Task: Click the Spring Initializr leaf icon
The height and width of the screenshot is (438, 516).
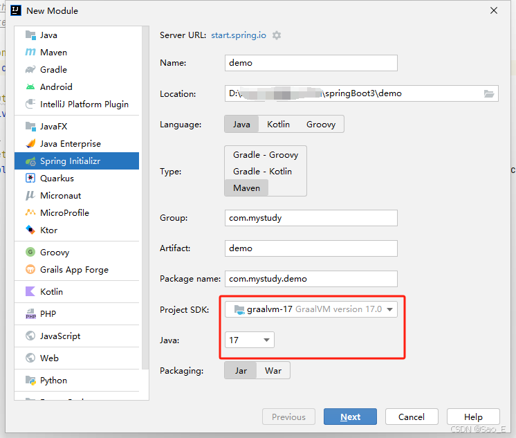Action: click(x=30, y=161)
